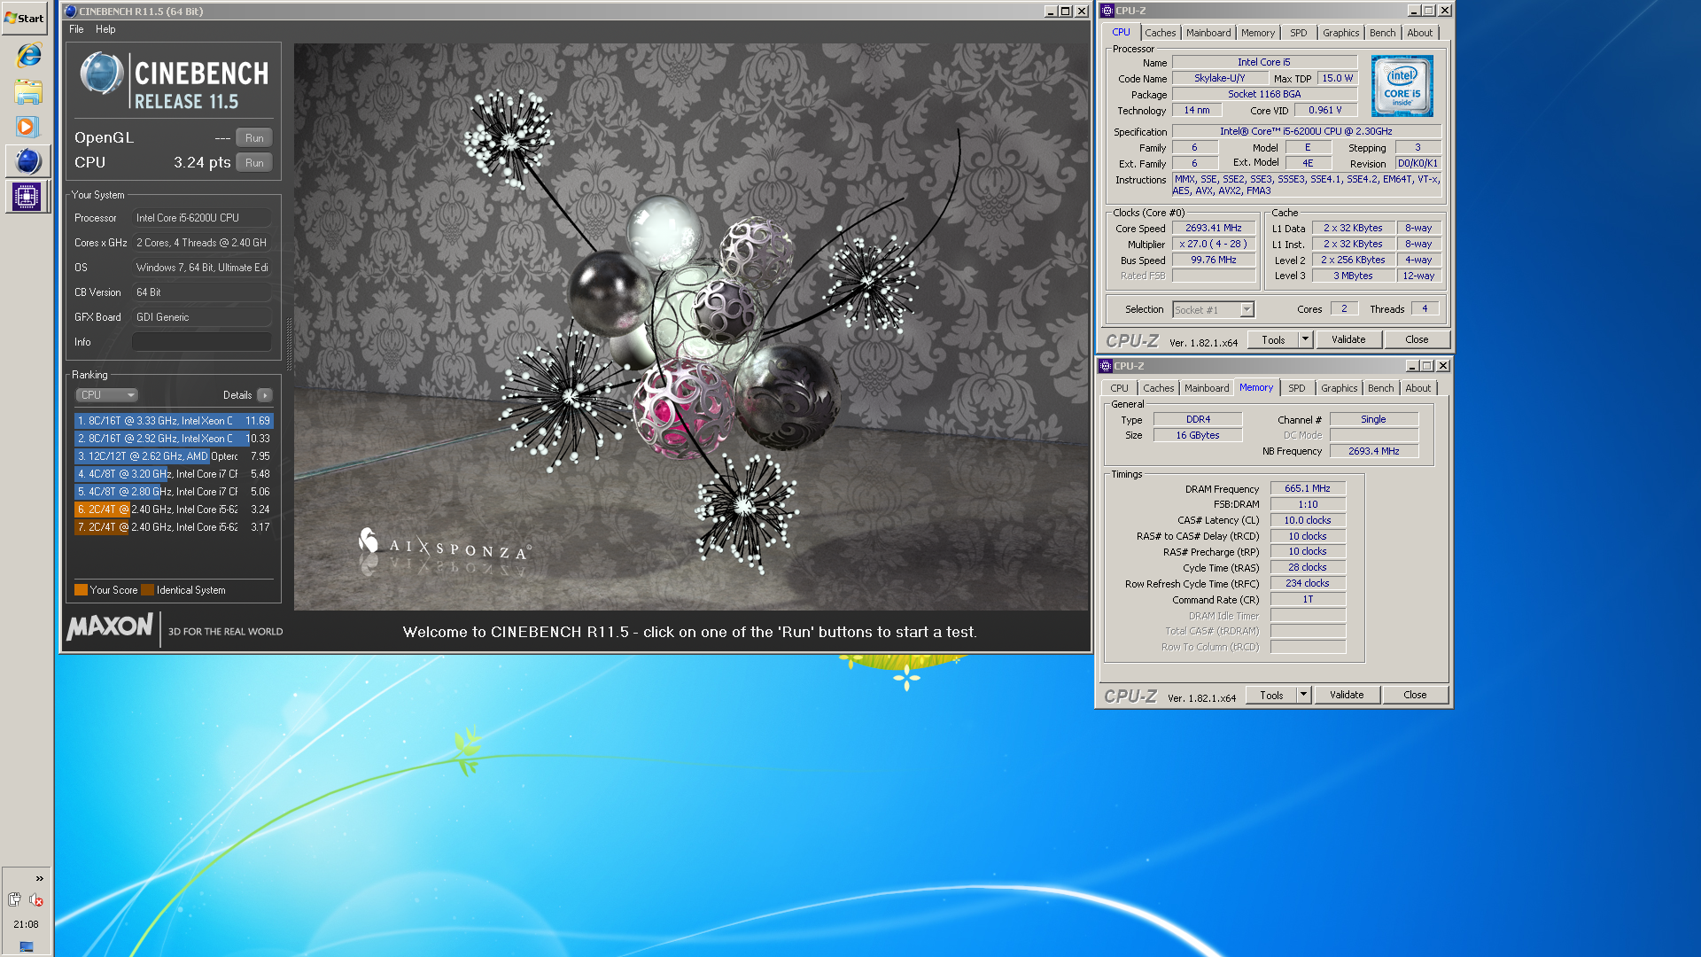
Task: Open Graphics tab in bottom CPU-Z
Action: (1339, 388)
